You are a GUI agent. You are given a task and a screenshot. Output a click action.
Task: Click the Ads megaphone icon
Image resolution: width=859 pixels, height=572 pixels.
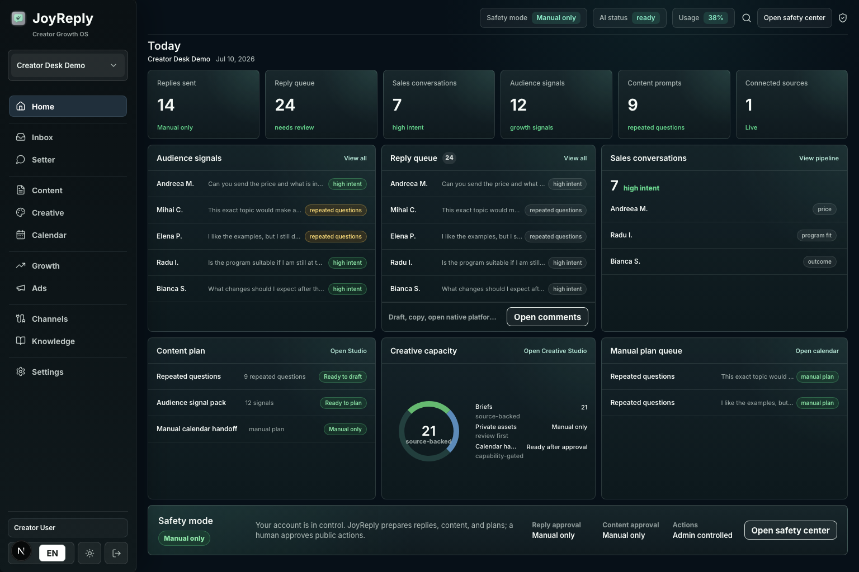[21, 288]
